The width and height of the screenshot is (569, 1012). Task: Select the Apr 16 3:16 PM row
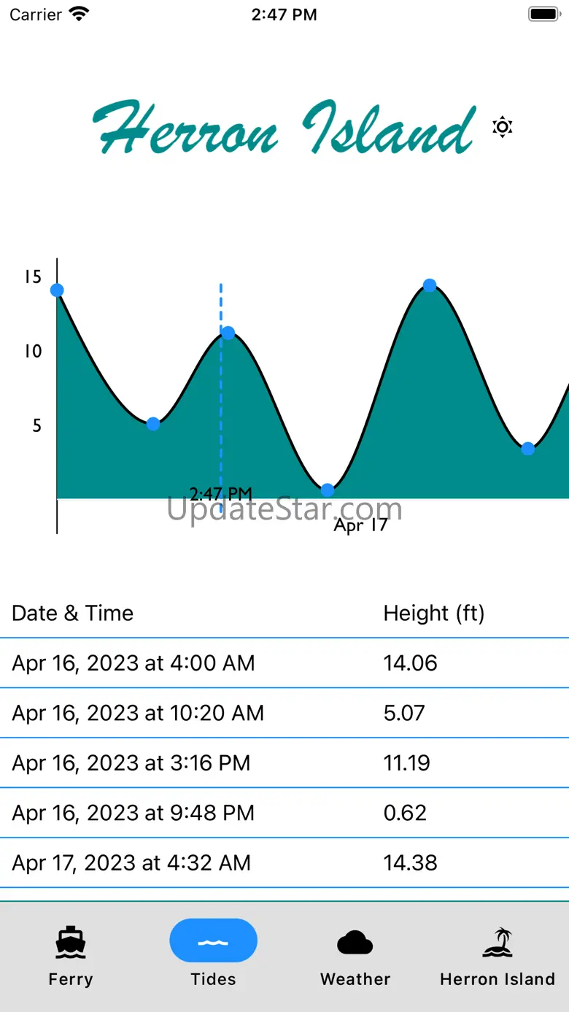(x=284, y=763)
